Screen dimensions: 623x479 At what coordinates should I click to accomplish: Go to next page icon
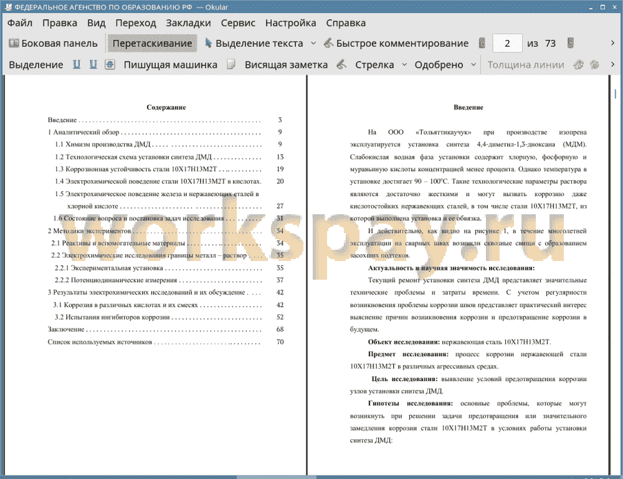point(571,43)
